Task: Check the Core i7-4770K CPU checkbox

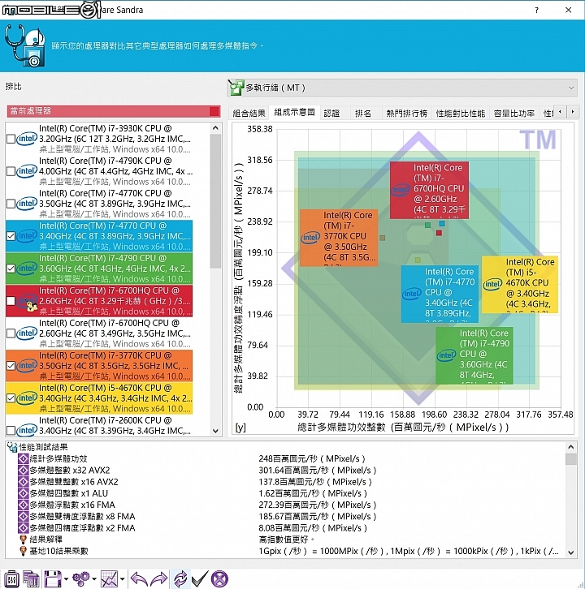Action: point(11,204)
